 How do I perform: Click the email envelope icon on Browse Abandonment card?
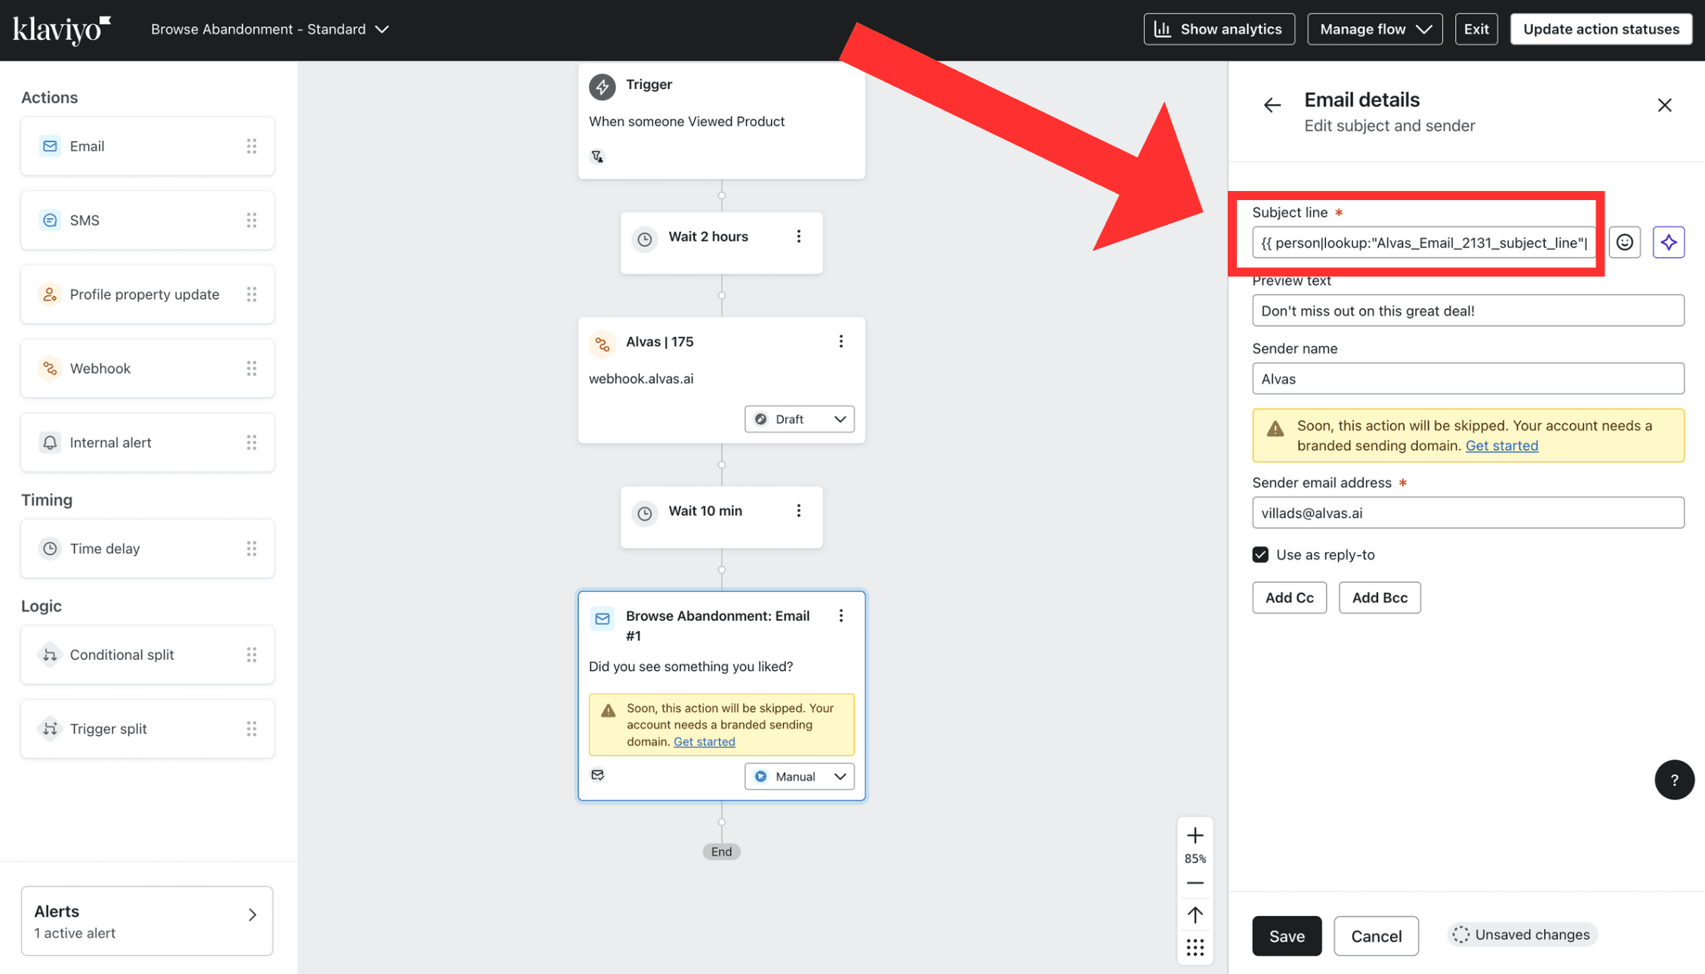(602, 618)
